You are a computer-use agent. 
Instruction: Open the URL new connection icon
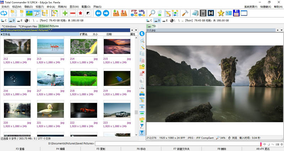tap(142, 13)
